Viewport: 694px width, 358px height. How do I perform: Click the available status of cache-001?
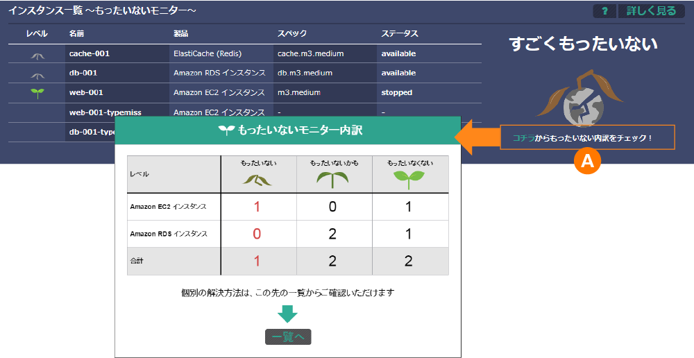[x=399, y=53]
